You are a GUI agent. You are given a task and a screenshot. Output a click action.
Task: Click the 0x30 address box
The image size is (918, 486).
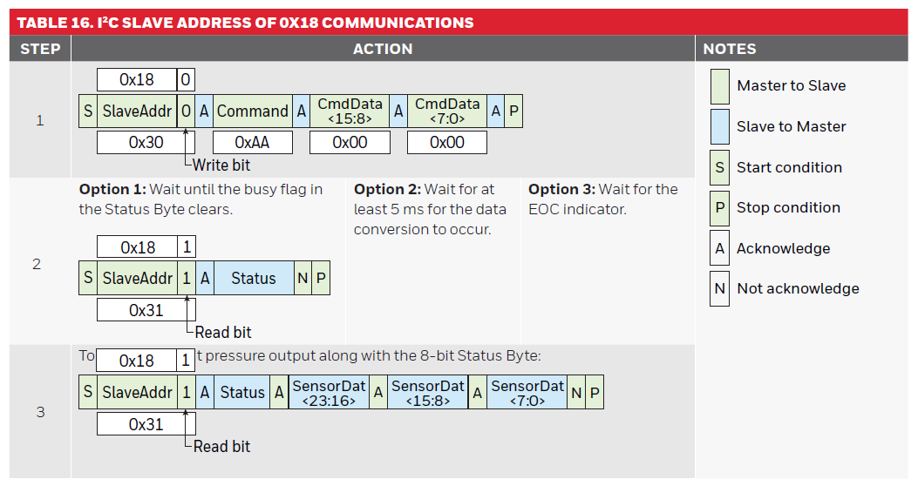[x=146, y=142]
